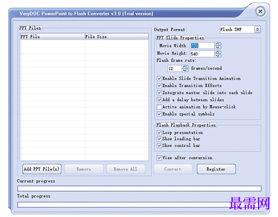This screenshot has width=278, height=217.
Task: Open the Output Format dropdown
Action: tap(257, 29)
